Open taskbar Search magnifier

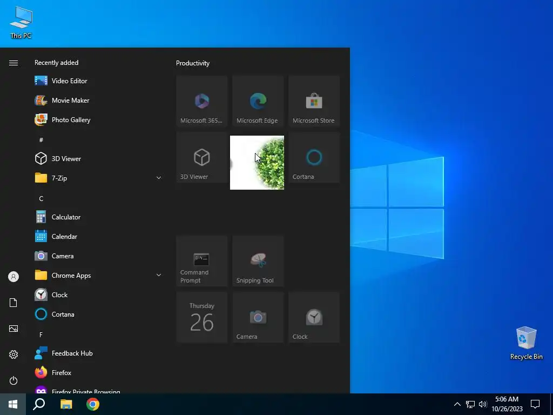click(x=39, y=404)
